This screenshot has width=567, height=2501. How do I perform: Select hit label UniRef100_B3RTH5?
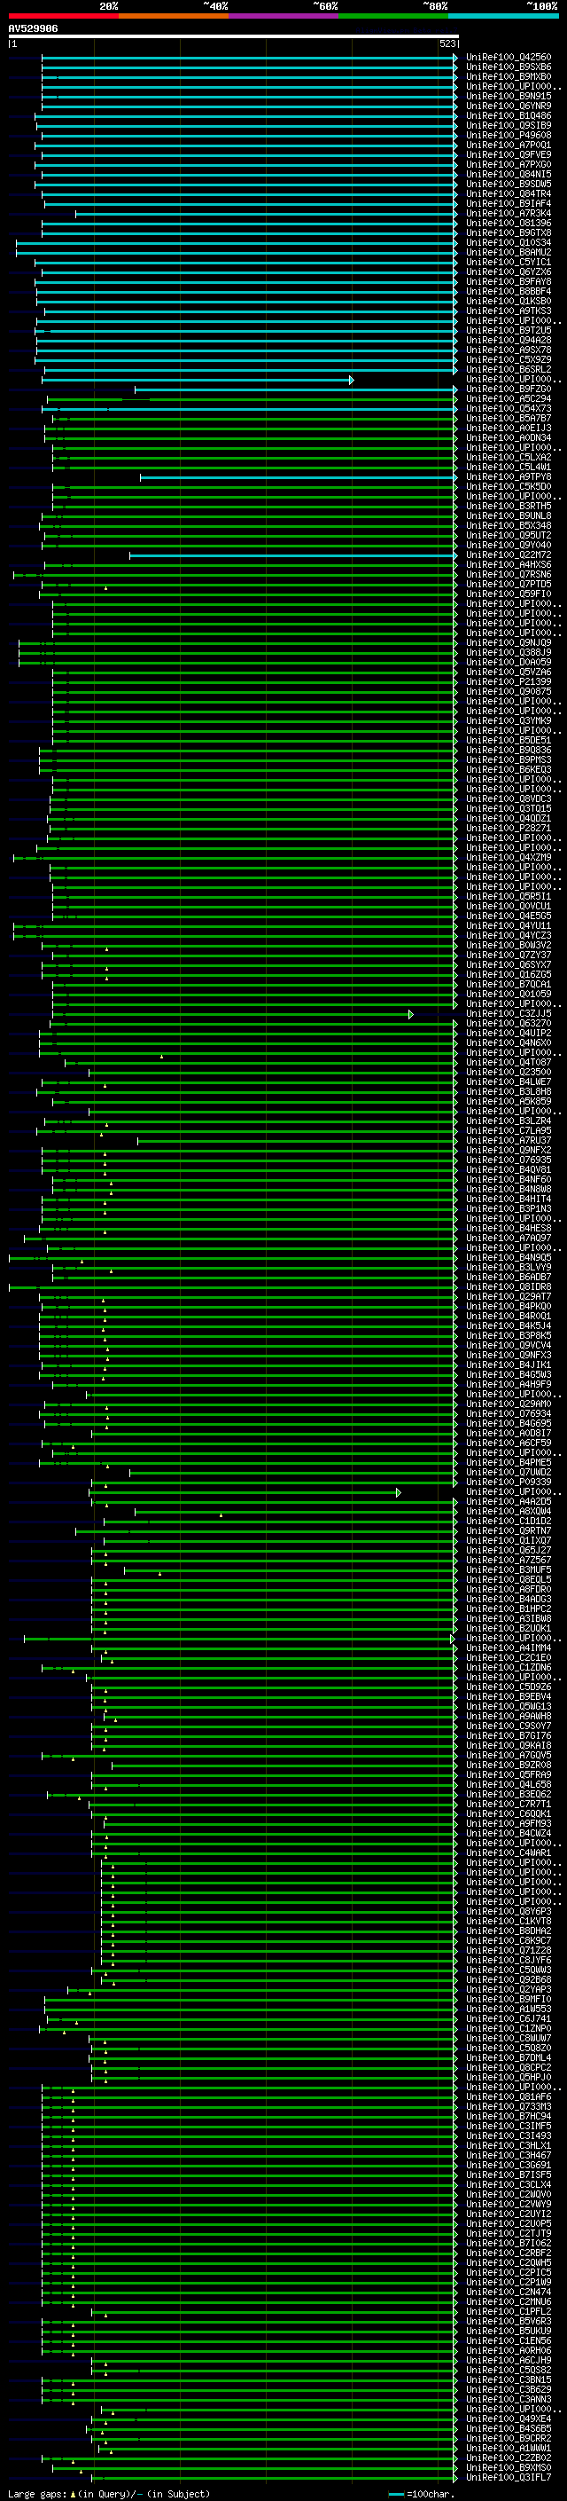pos(508,506)
